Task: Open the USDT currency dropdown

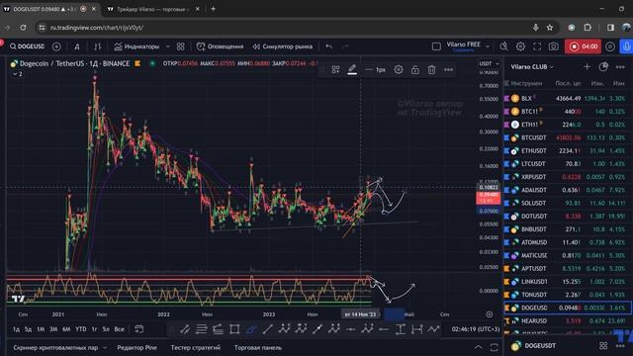Action: point(488,63)
